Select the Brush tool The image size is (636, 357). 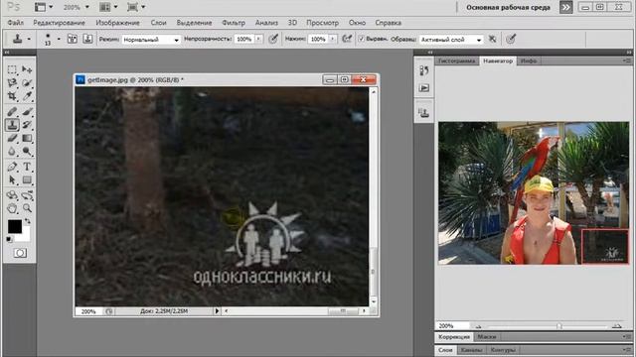[x=27, y=111]
